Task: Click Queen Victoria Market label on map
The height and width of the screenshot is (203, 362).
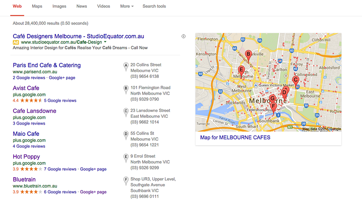Action: [x=276, y=85]
